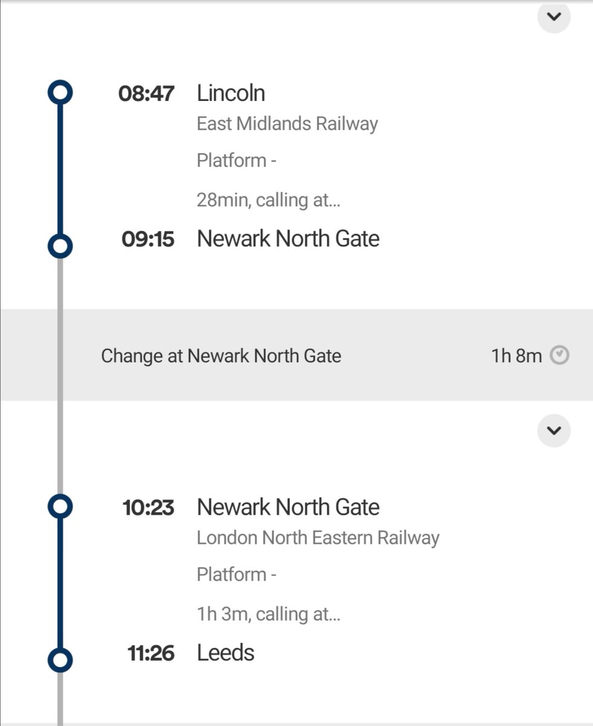Open the Change at Newark North Gate banner
Viewport: 593px width, 726px height.
[221, 356]
